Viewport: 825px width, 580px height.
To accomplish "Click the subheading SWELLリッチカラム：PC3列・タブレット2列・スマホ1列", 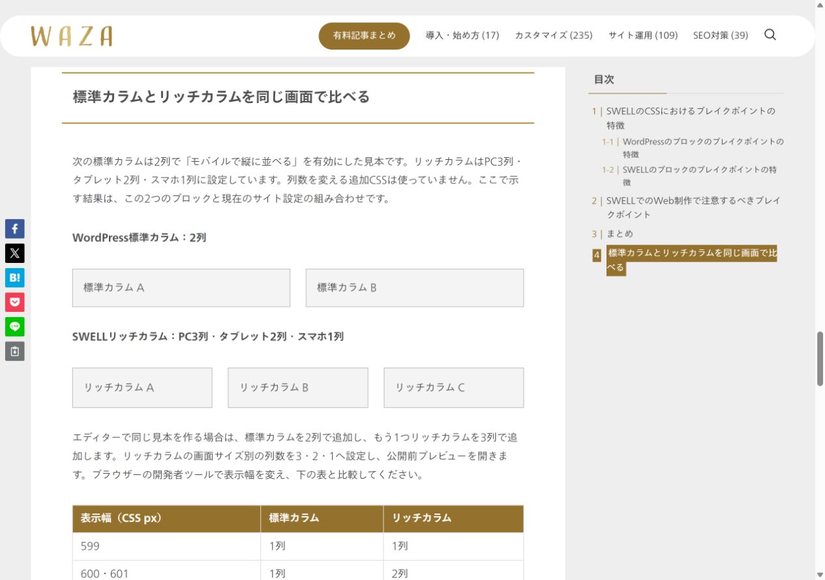I will [x=208, y=337].
